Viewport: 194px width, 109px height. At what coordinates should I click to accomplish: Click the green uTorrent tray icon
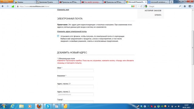click(x=159, y=106)
